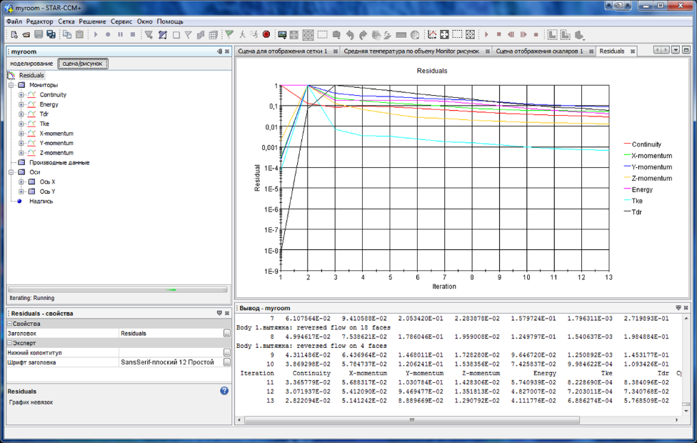
Task: Click ellipsis button for Шрифт заголовка
Action: coord(227,362)
